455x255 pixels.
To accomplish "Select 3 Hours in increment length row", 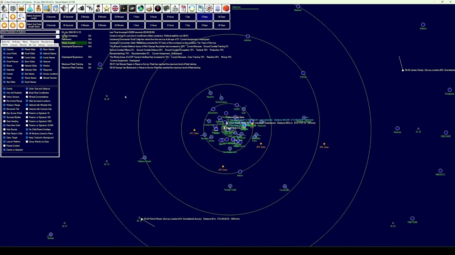I will coord(153,17).
